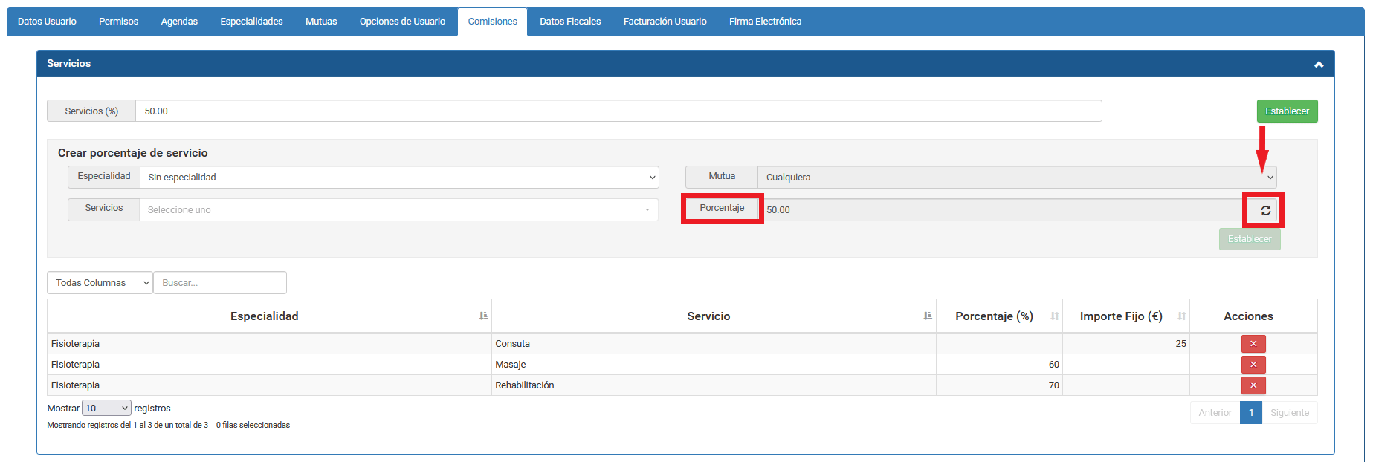Open the Todas Columnas filter dropdown
Image resolution: width=1373 pixels, height=462 pixels.
(100, 283)
